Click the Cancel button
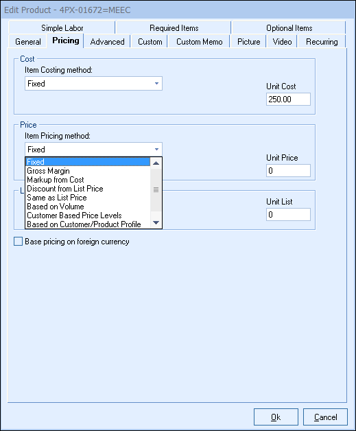The height and width of the screenshot is (431, 356). coord(325,417)
